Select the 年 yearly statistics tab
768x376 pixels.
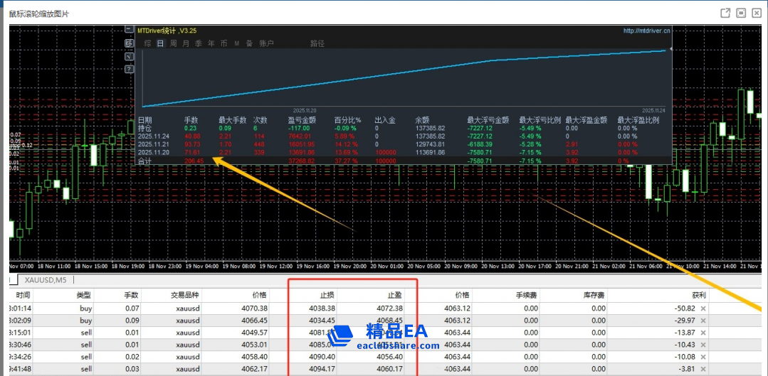(211, 43)
